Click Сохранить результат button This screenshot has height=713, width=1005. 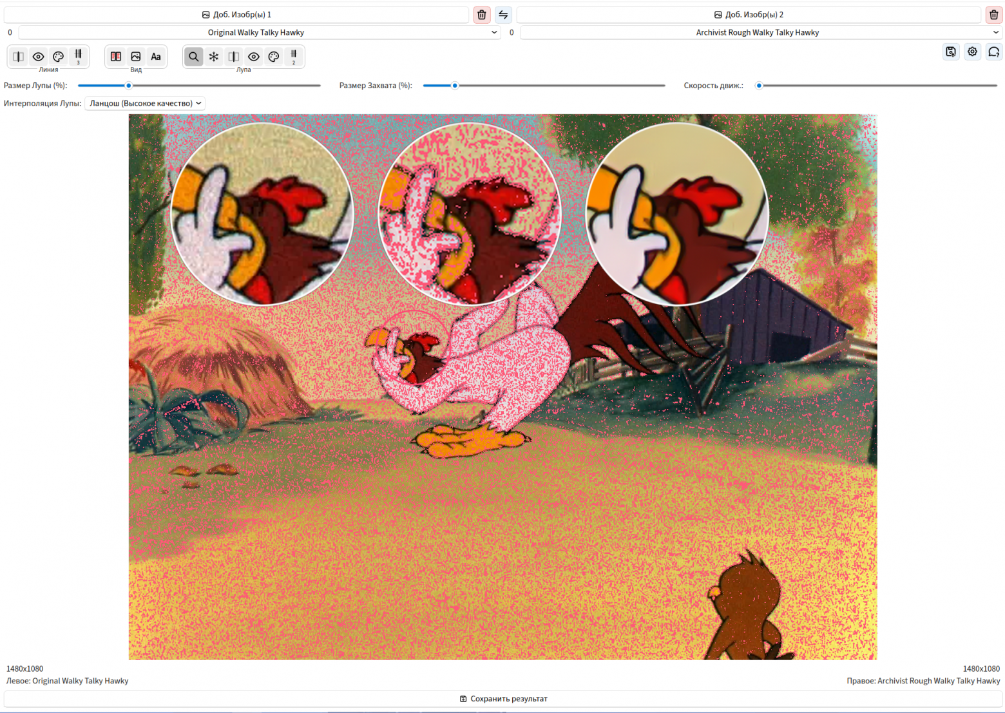503,699
